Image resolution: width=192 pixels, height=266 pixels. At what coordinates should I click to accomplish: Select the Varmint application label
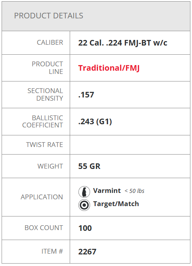tap(107, 191)
